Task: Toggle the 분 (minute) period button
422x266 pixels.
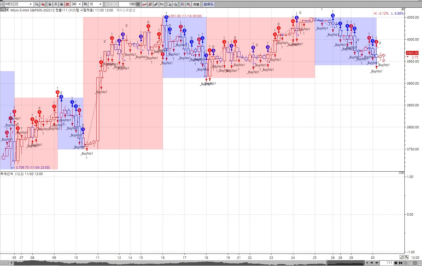Action: (x=67, y=4)
